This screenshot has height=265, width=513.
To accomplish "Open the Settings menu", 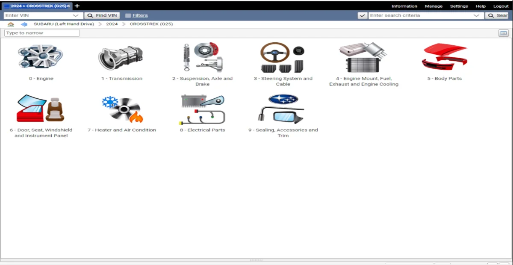I will pyautogui.click(x=459, y=6).
